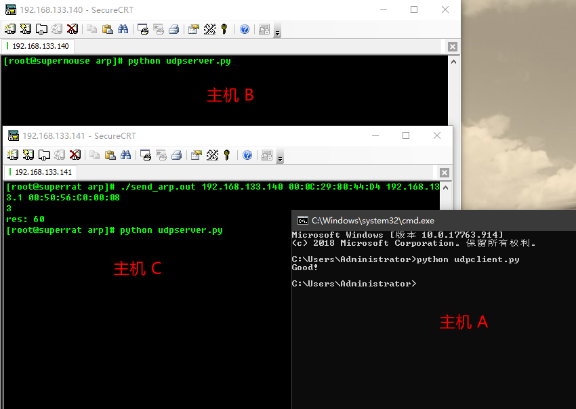Click Copy icon in 192.168.133.140 window toolbar
The height and width of the screenshot is (409, 576).
(x=92, y=29)
